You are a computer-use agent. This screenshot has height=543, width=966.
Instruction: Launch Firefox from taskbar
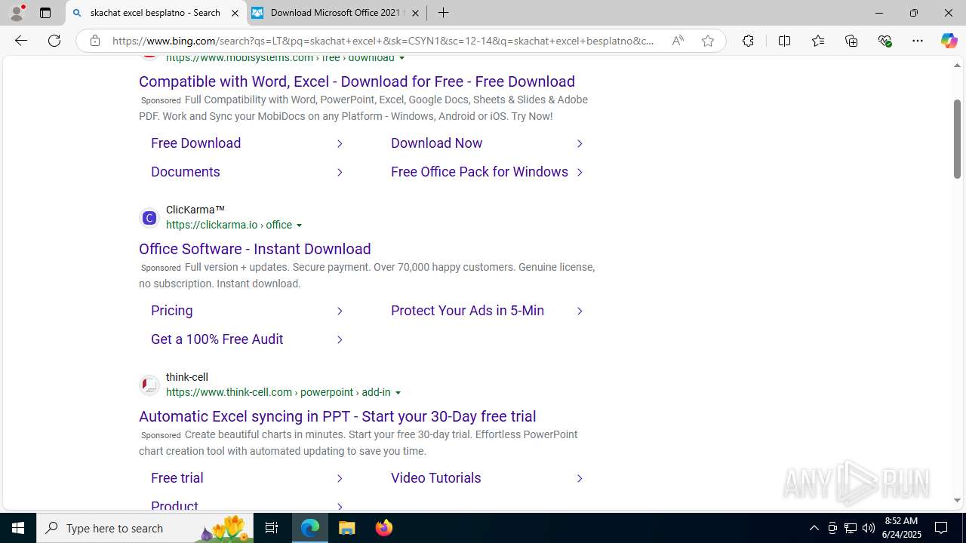384,528
